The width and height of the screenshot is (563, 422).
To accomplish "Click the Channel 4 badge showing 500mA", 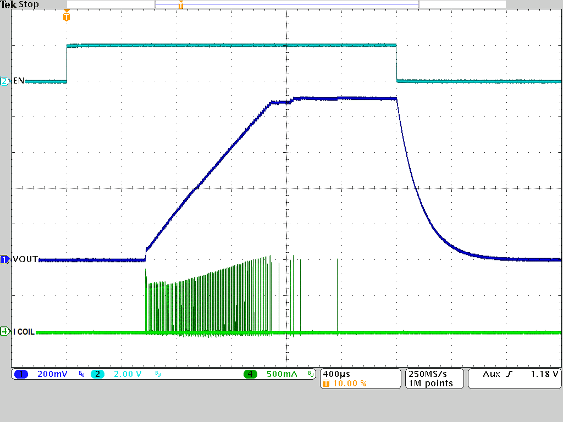I will click(x=269, y=374).
